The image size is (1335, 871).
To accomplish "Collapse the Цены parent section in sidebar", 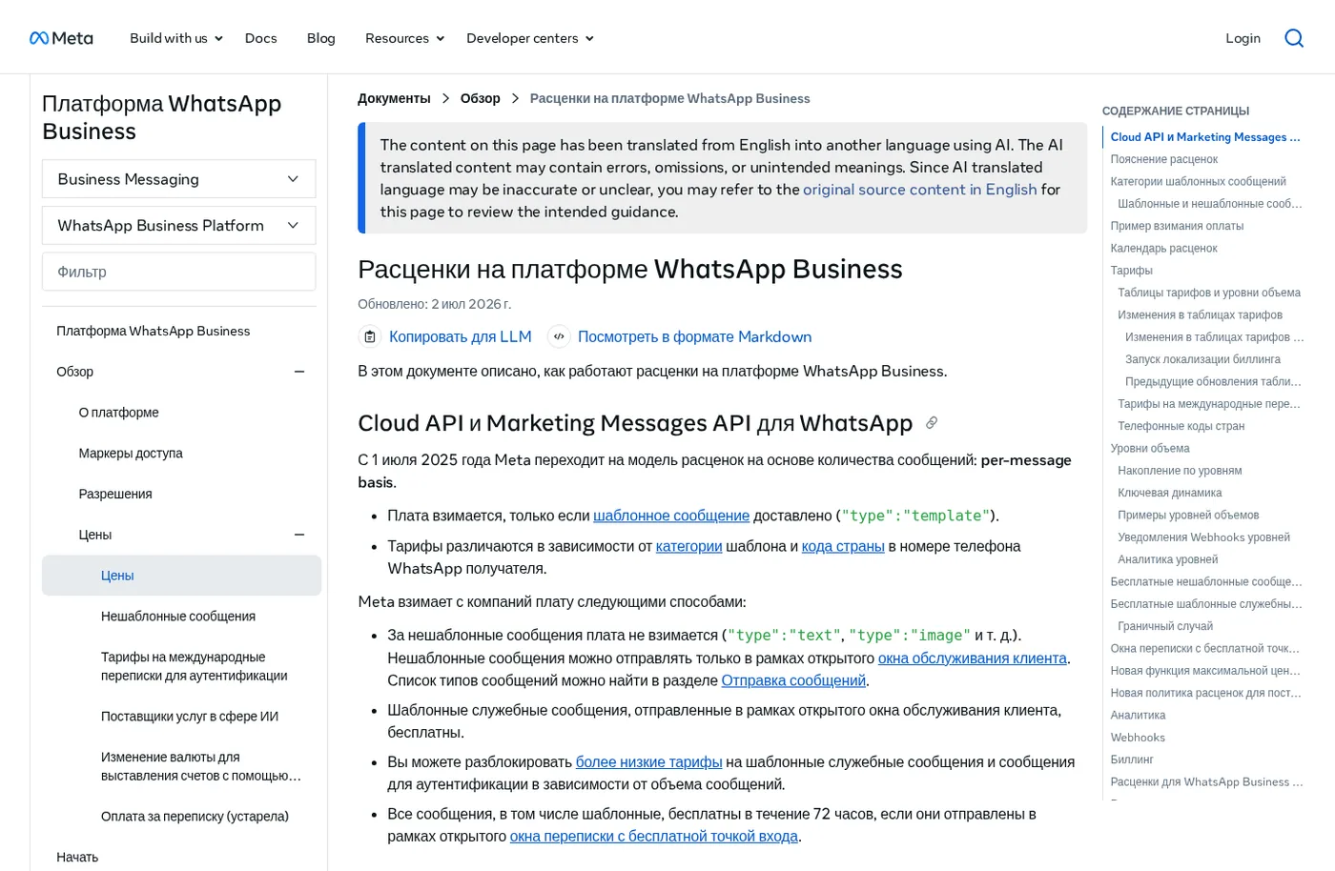I will pos(299,535).
